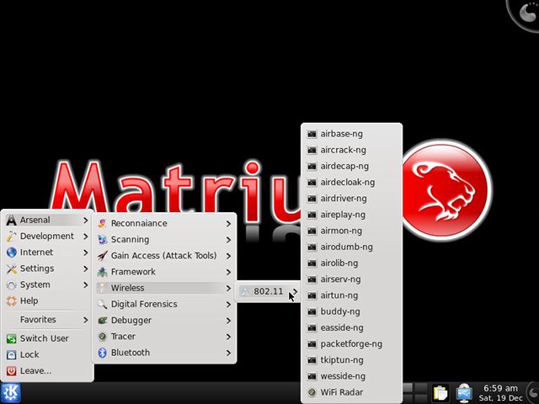
Task: Click the Help lifebuoy icon
Action: tap(11, 301)
